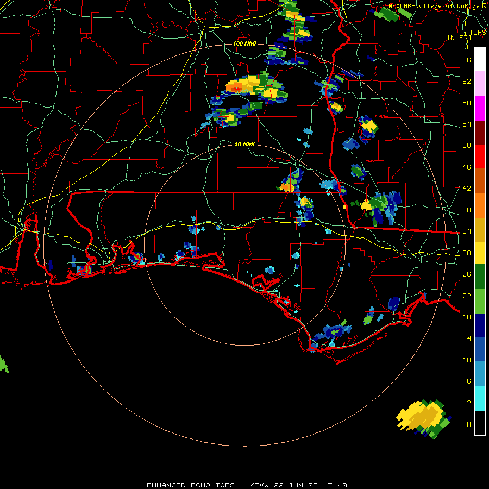Click the magenta legend swatch
489x489 pixels.
click(x=480, y=108)
